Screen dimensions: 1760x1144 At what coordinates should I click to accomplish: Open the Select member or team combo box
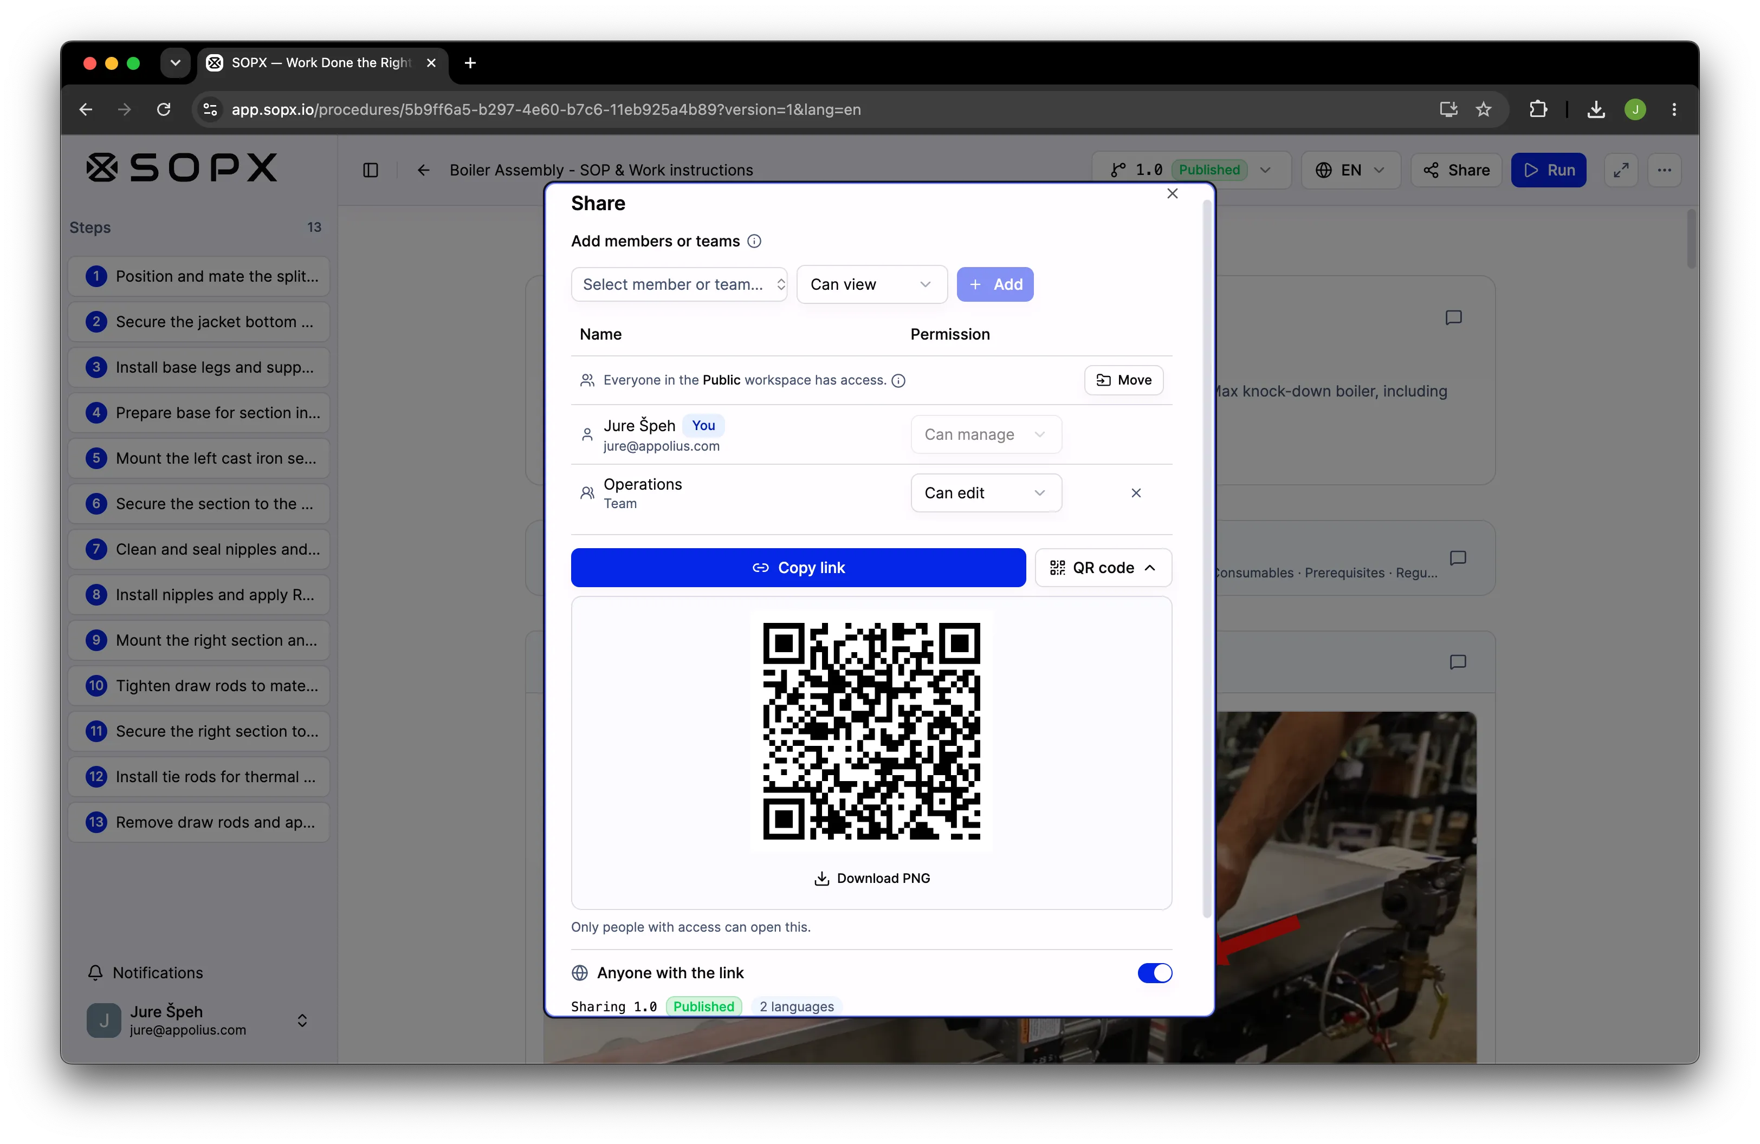click(679, 284)
